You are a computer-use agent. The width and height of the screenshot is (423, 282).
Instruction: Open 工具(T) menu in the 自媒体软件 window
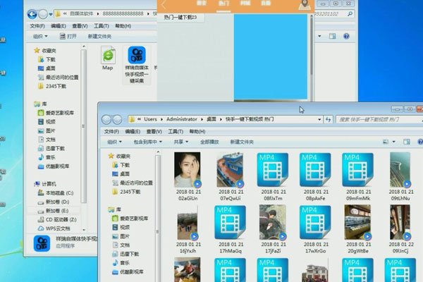click(101, 26)
